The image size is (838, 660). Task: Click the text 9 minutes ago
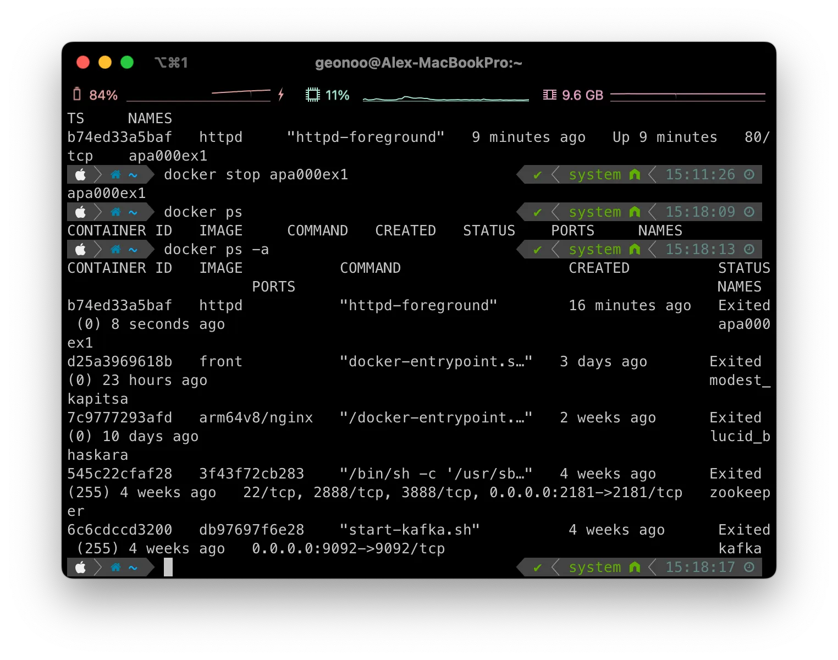click(529, 137)
